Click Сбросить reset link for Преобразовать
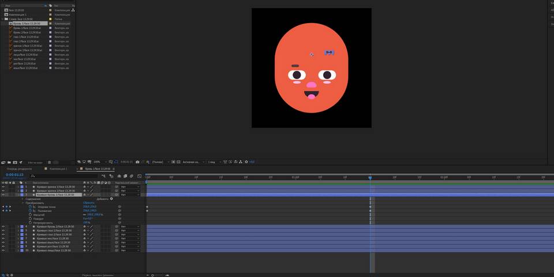Screen dimensions: 554x277 89,203
